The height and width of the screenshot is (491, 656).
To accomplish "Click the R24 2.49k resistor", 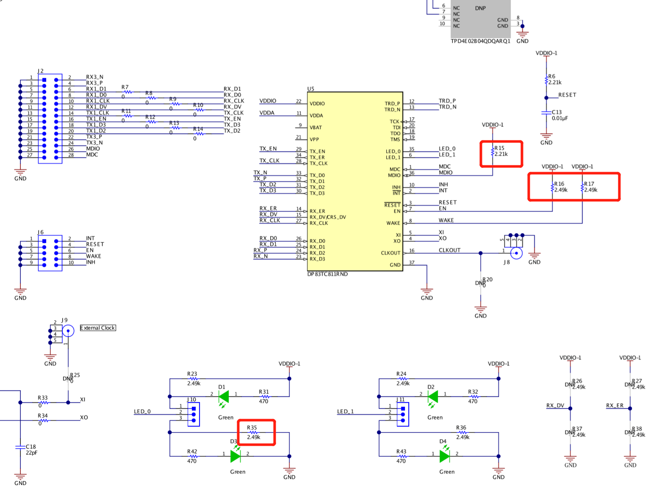I will (x=403, y=379).
